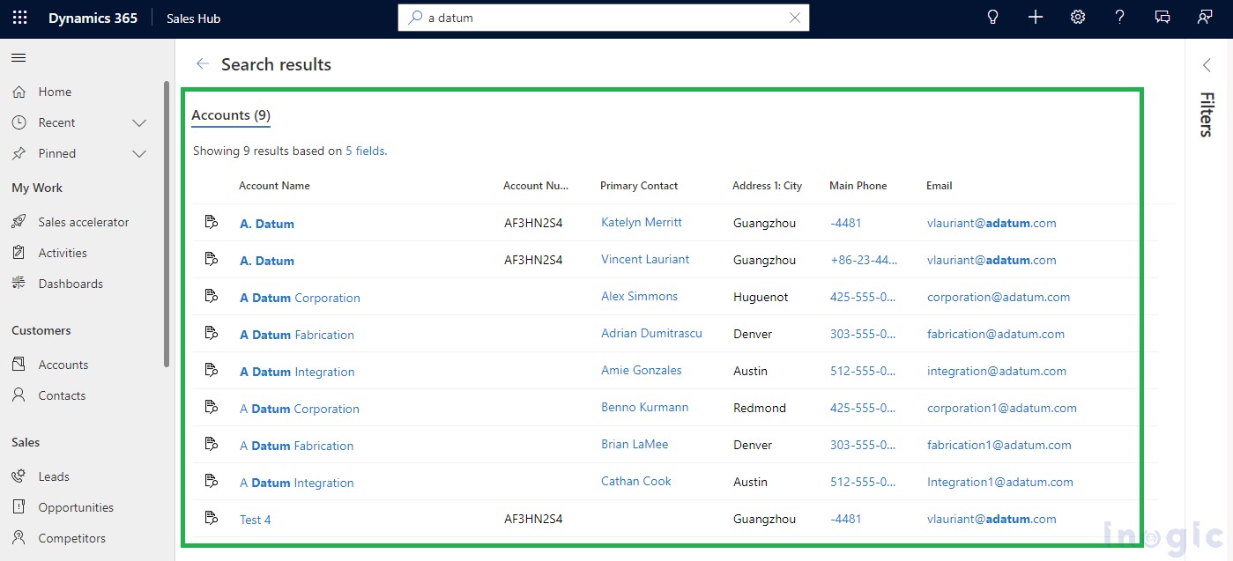Image resolution: width=1233 pixels, height=561 pixels.
Task: Click record icon in Amie Gonzales row
Action: (211, 370)
